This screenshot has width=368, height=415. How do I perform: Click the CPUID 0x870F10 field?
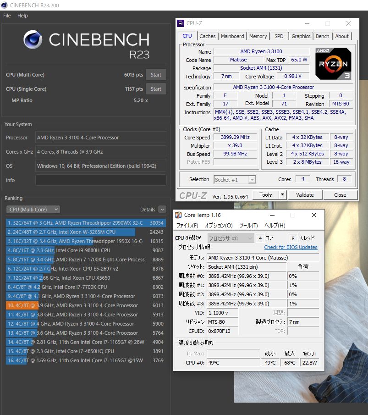tap(222, 331)
